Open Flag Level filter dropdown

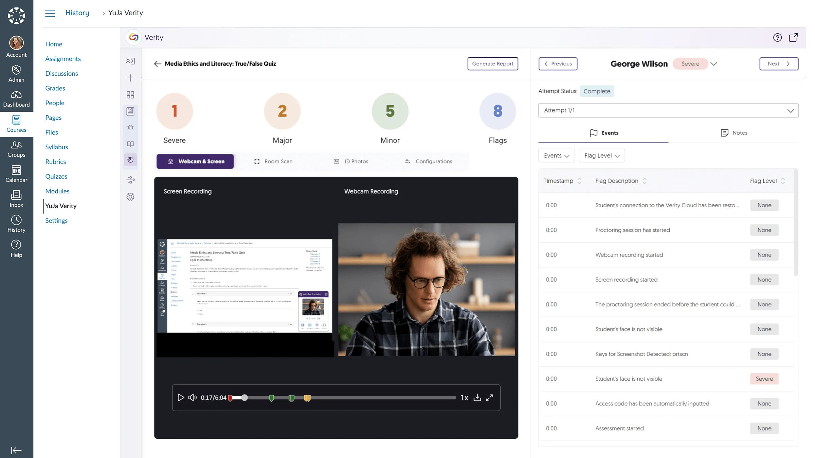point(602,156)
